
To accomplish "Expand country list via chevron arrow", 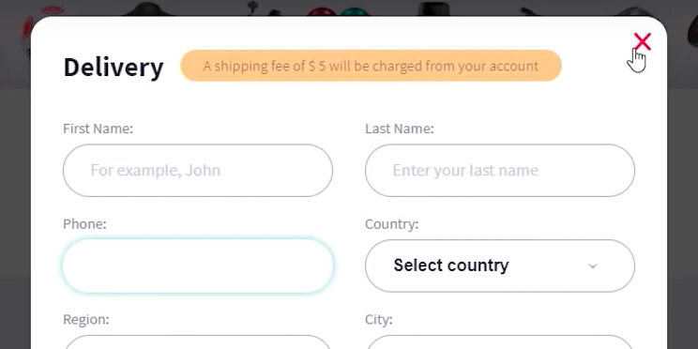I will click(x=593, y=266).
